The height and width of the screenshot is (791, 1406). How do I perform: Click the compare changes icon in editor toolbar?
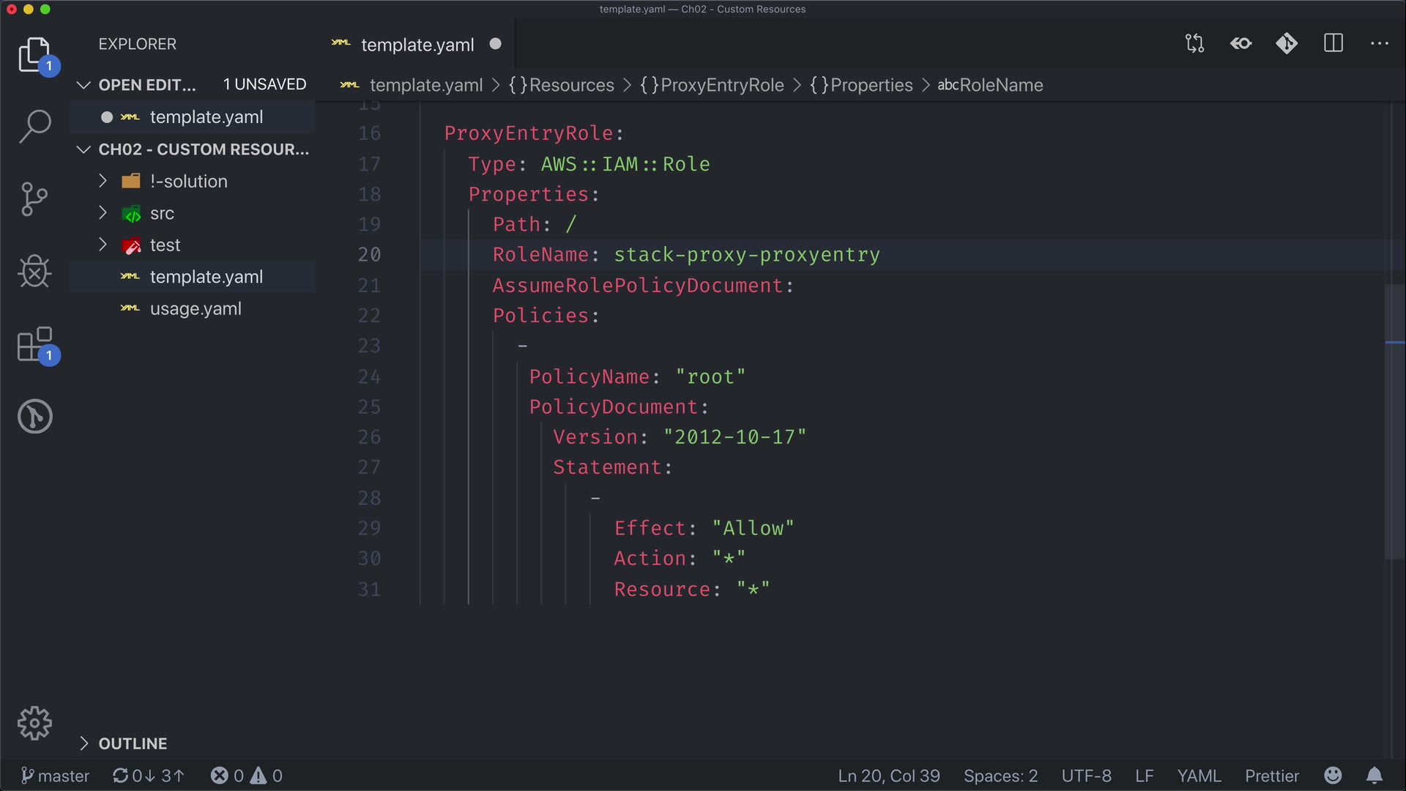pos(1194,44)
